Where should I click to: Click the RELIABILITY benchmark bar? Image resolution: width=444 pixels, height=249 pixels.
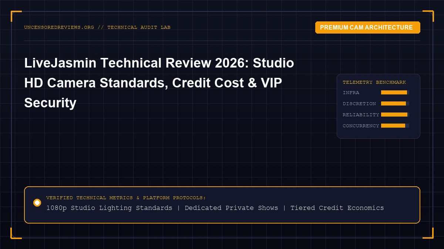[x=395, y=115]
